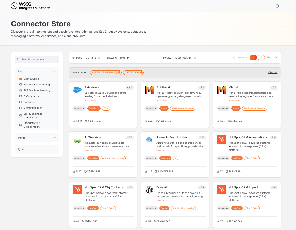
Task: Click Clear all filters link
Action: 273,73
